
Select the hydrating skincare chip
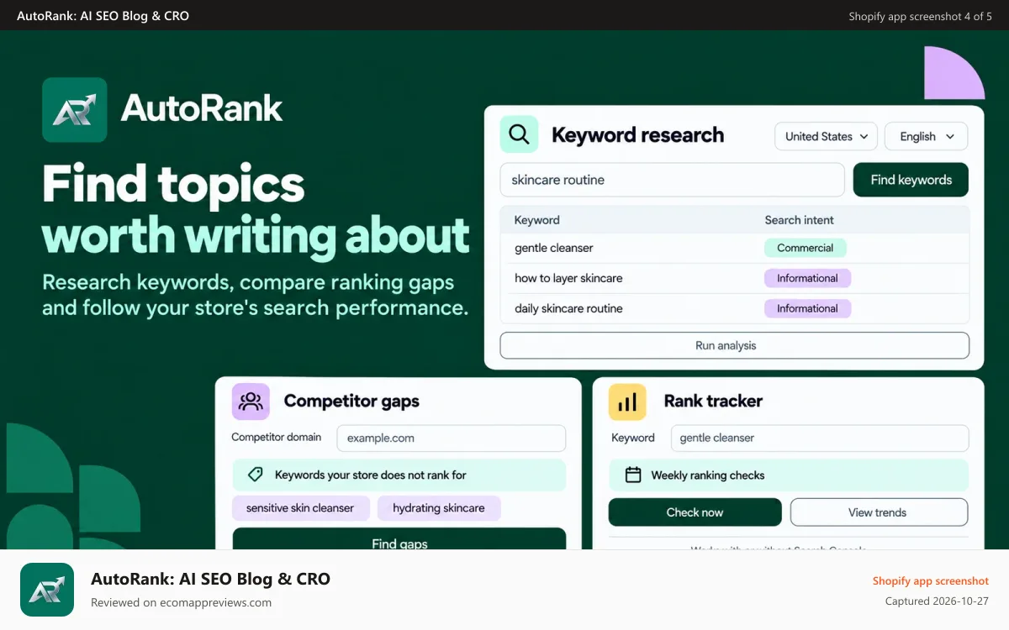(x=439, y=508)
